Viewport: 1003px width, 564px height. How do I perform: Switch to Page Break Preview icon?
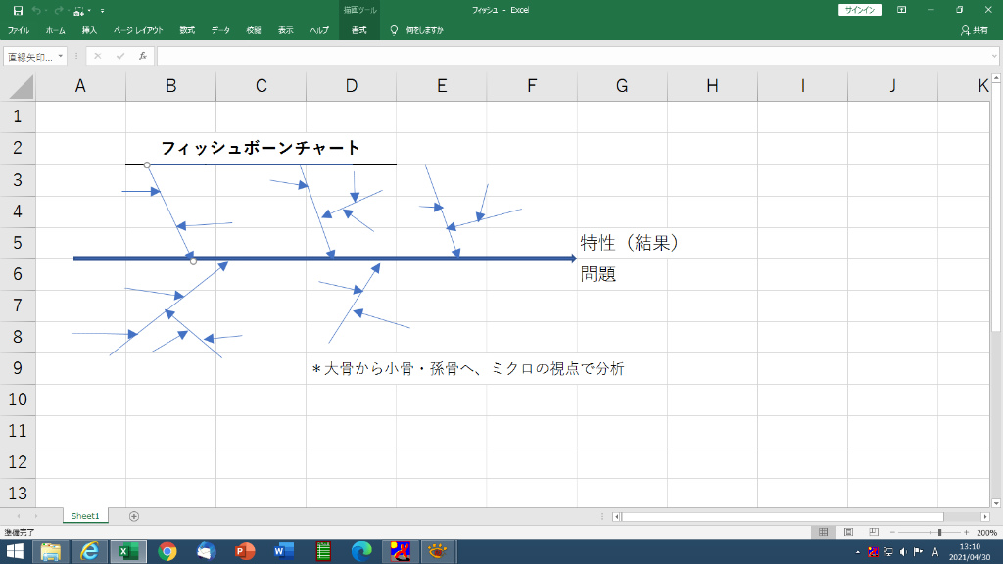[x=873, y=532]
